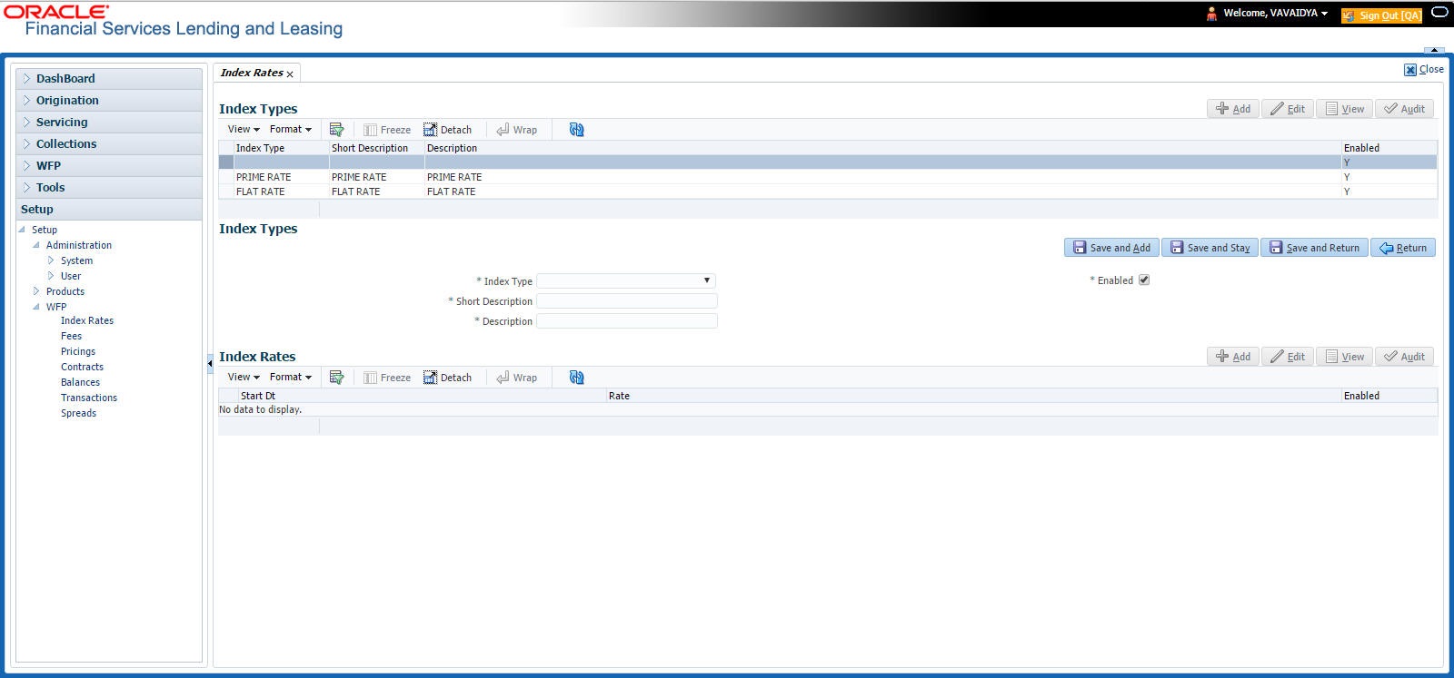Freeze column in Index Rates table

click(387, 378)
